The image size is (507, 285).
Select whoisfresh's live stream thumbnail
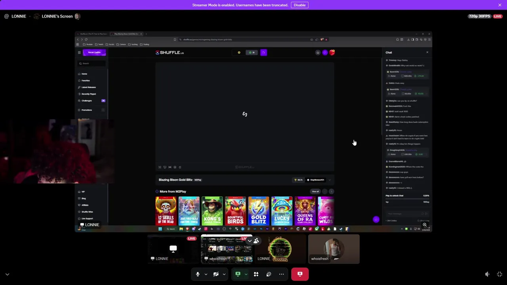click(227, 249)
